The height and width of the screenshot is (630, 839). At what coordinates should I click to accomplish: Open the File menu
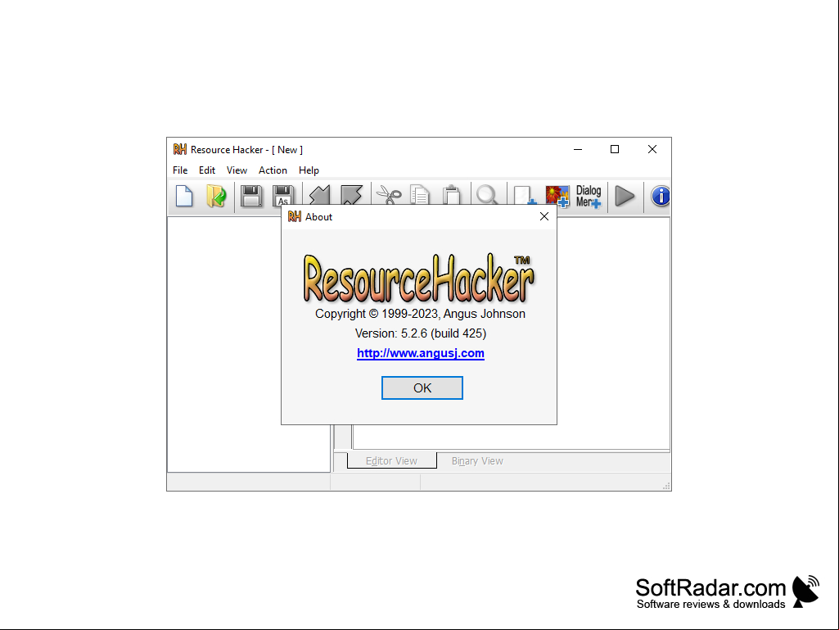click(x=180, y=170)
